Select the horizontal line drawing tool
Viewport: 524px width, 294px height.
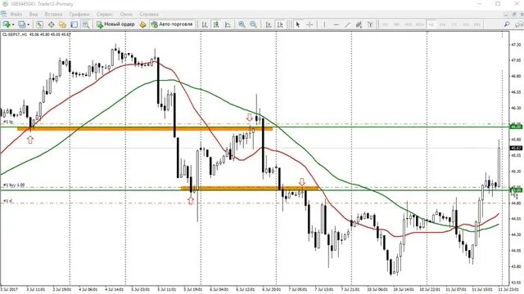(336, 24)
